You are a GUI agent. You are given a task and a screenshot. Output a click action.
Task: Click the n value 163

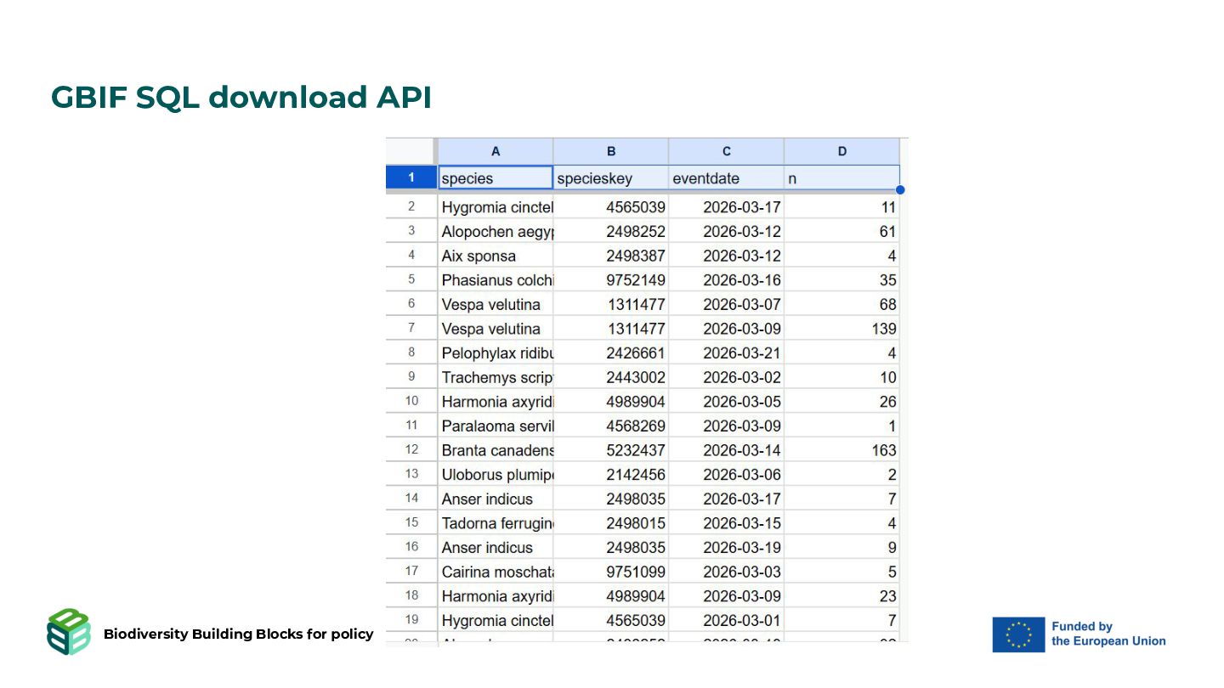point(841,450)
